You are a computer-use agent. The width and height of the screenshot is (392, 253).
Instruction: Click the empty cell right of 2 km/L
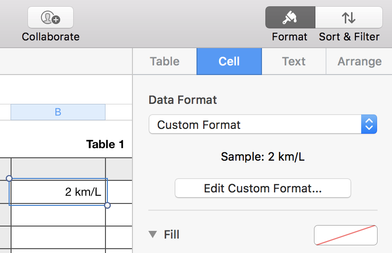point(118,192)
